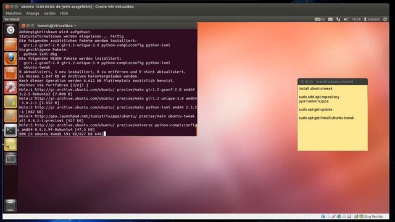Click the Terminal title in top panel

pyautogui.click(x=12, y=19)
